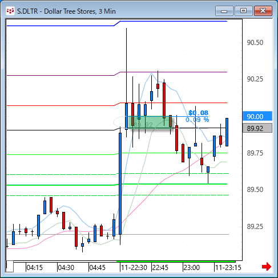Click the 0.09 % measurement label

(x=198, y=120)
